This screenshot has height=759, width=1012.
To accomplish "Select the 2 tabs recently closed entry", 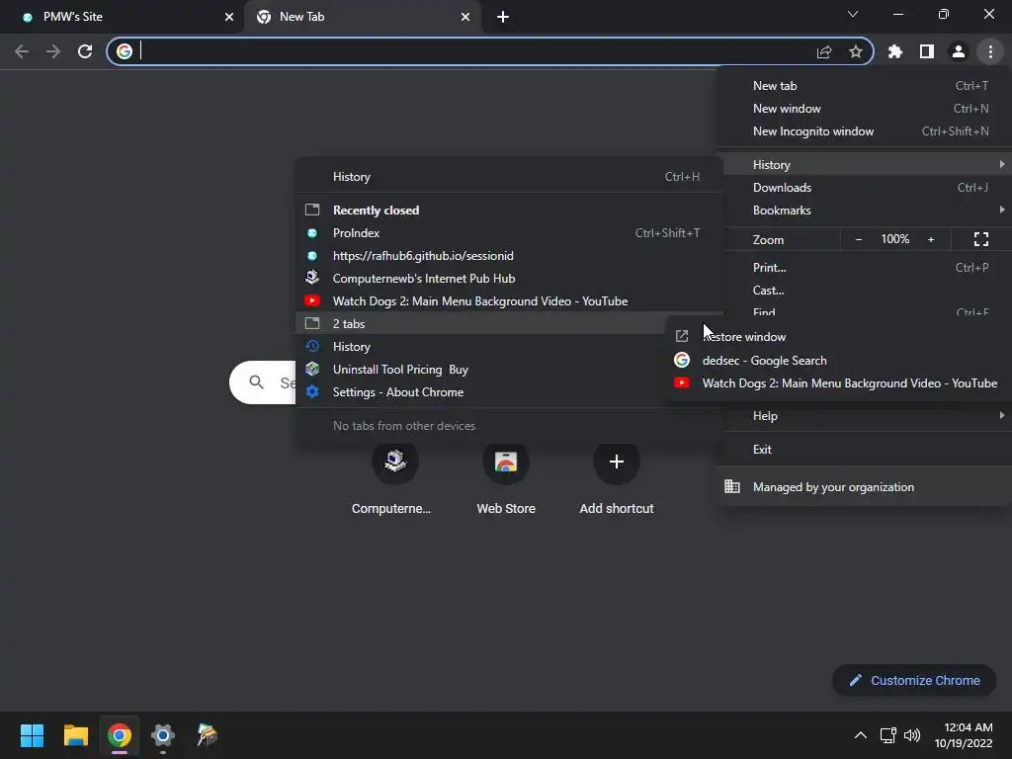I will (481, 324).
